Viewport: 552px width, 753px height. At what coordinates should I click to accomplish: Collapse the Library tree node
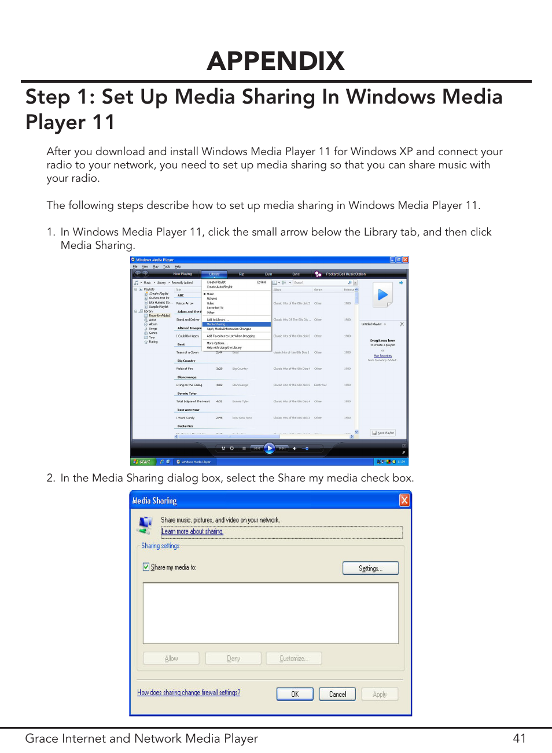(136, 311)
